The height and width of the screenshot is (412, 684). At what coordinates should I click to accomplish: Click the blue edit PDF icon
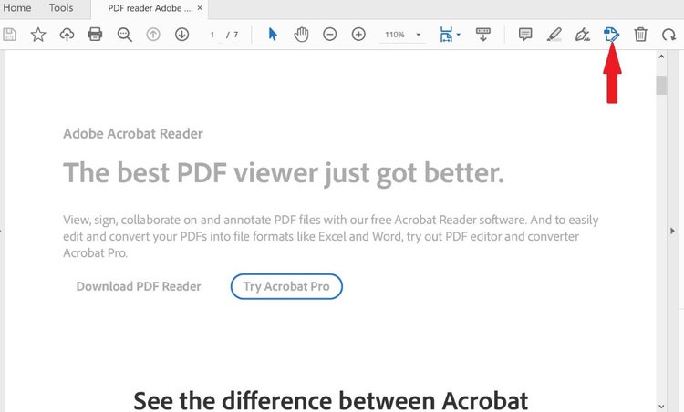click(611, 35)
